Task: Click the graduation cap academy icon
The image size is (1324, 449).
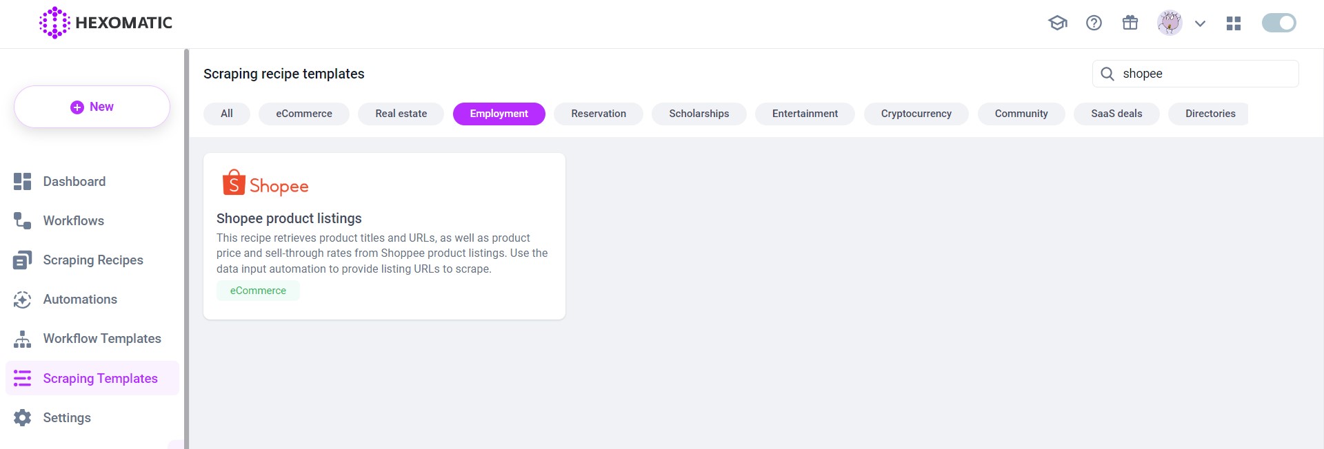Action: point(1057,23)
